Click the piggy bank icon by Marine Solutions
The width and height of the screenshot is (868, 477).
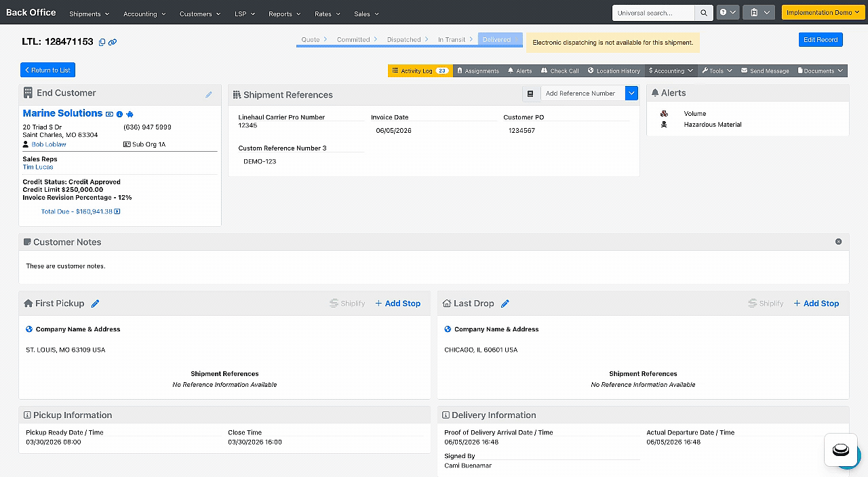click(130, 115)
